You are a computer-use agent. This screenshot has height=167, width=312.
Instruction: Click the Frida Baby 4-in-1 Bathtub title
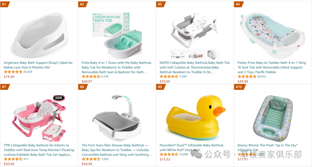pyautogui.click(x=117, y=67)
